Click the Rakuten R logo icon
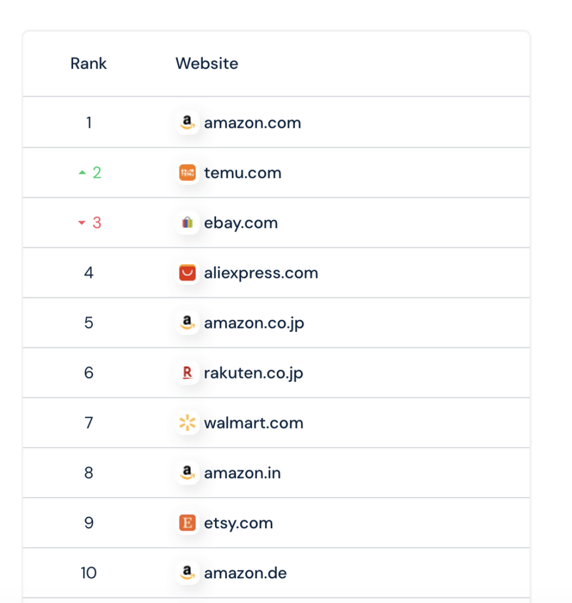The height and width of the screenshot is (603, 572). click(x=187, y=373)
